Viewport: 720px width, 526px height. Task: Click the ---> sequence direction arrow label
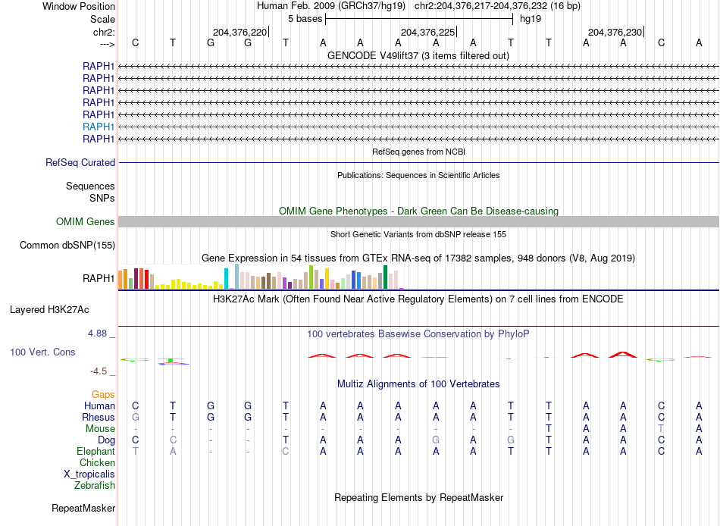point(108,44)
